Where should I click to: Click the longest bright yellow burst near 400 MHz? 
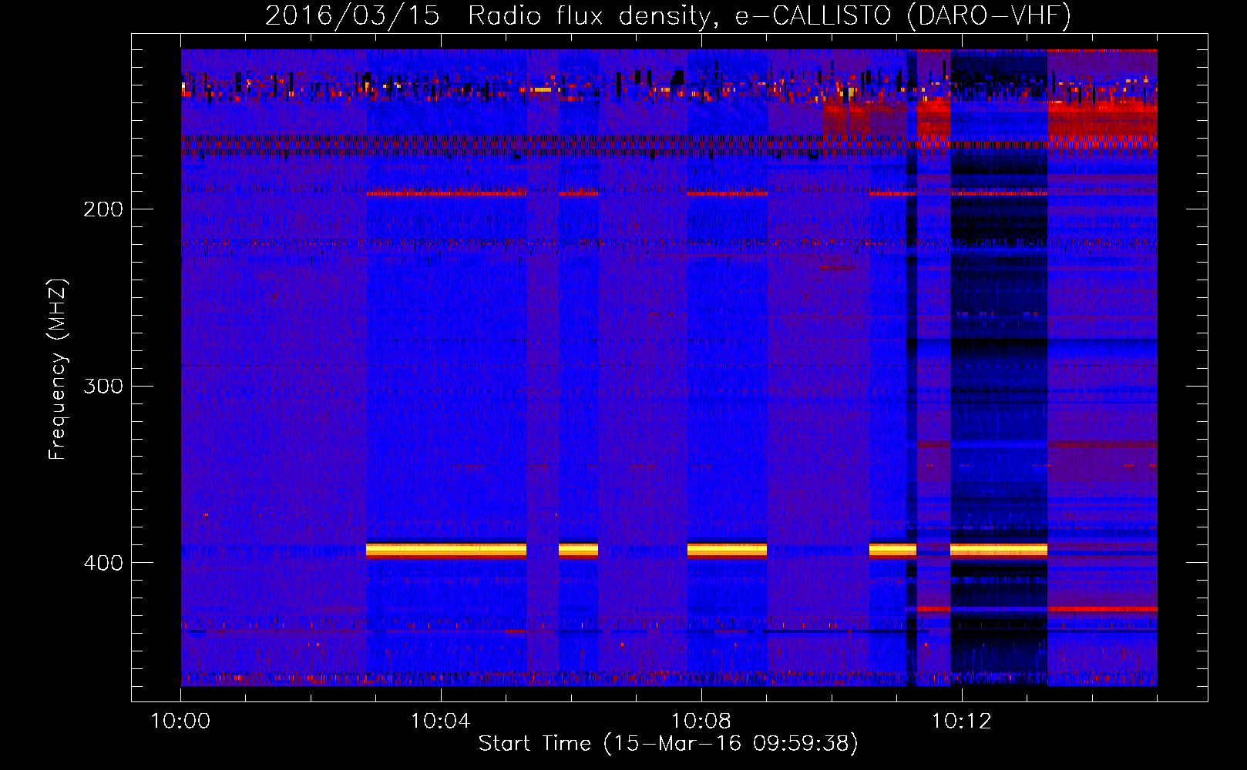tap(446, 550)
